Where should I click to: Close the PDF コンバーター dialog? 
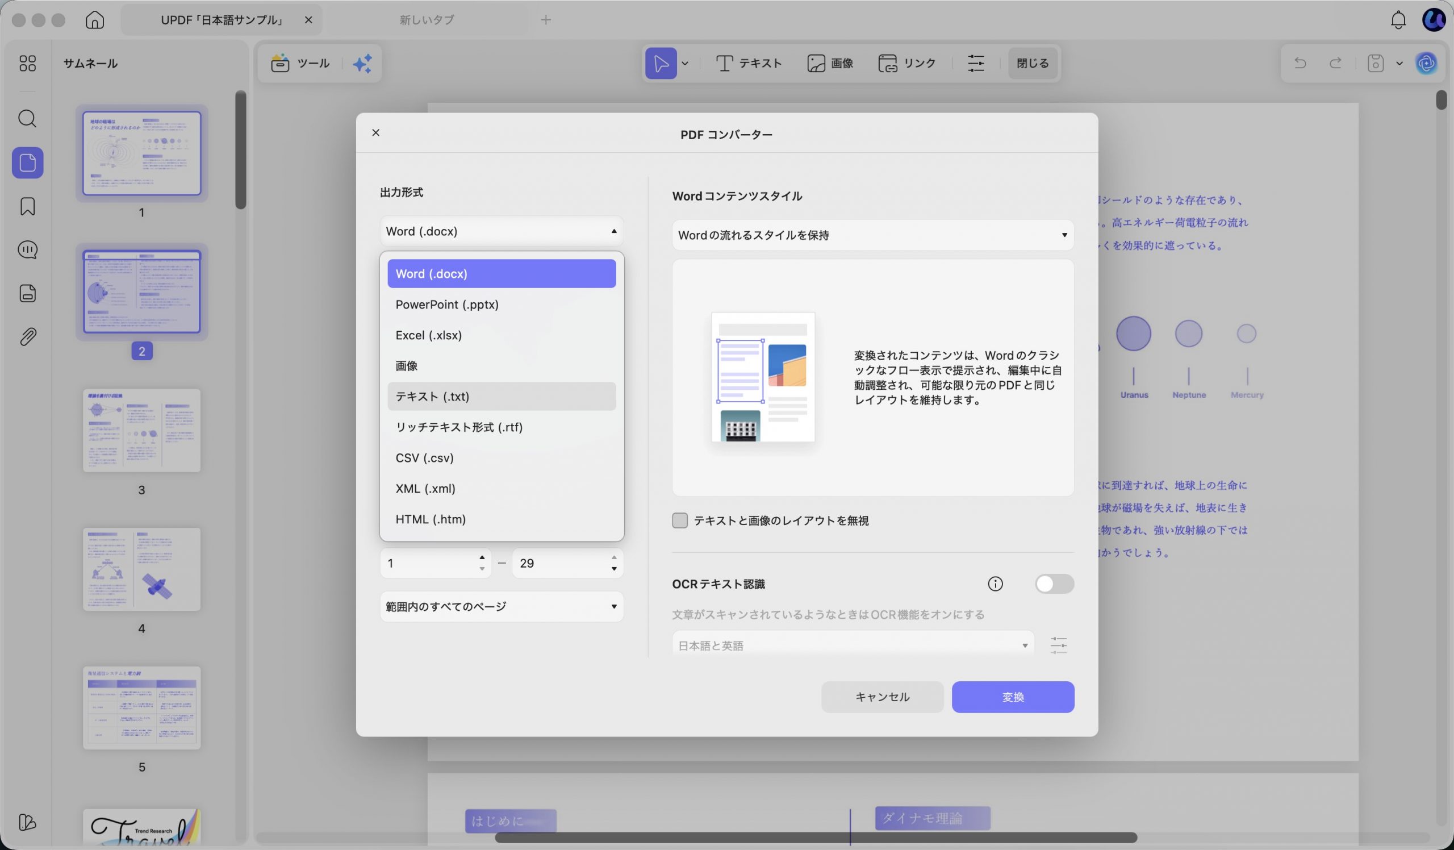pyautogui.click(x=375, y=133)
